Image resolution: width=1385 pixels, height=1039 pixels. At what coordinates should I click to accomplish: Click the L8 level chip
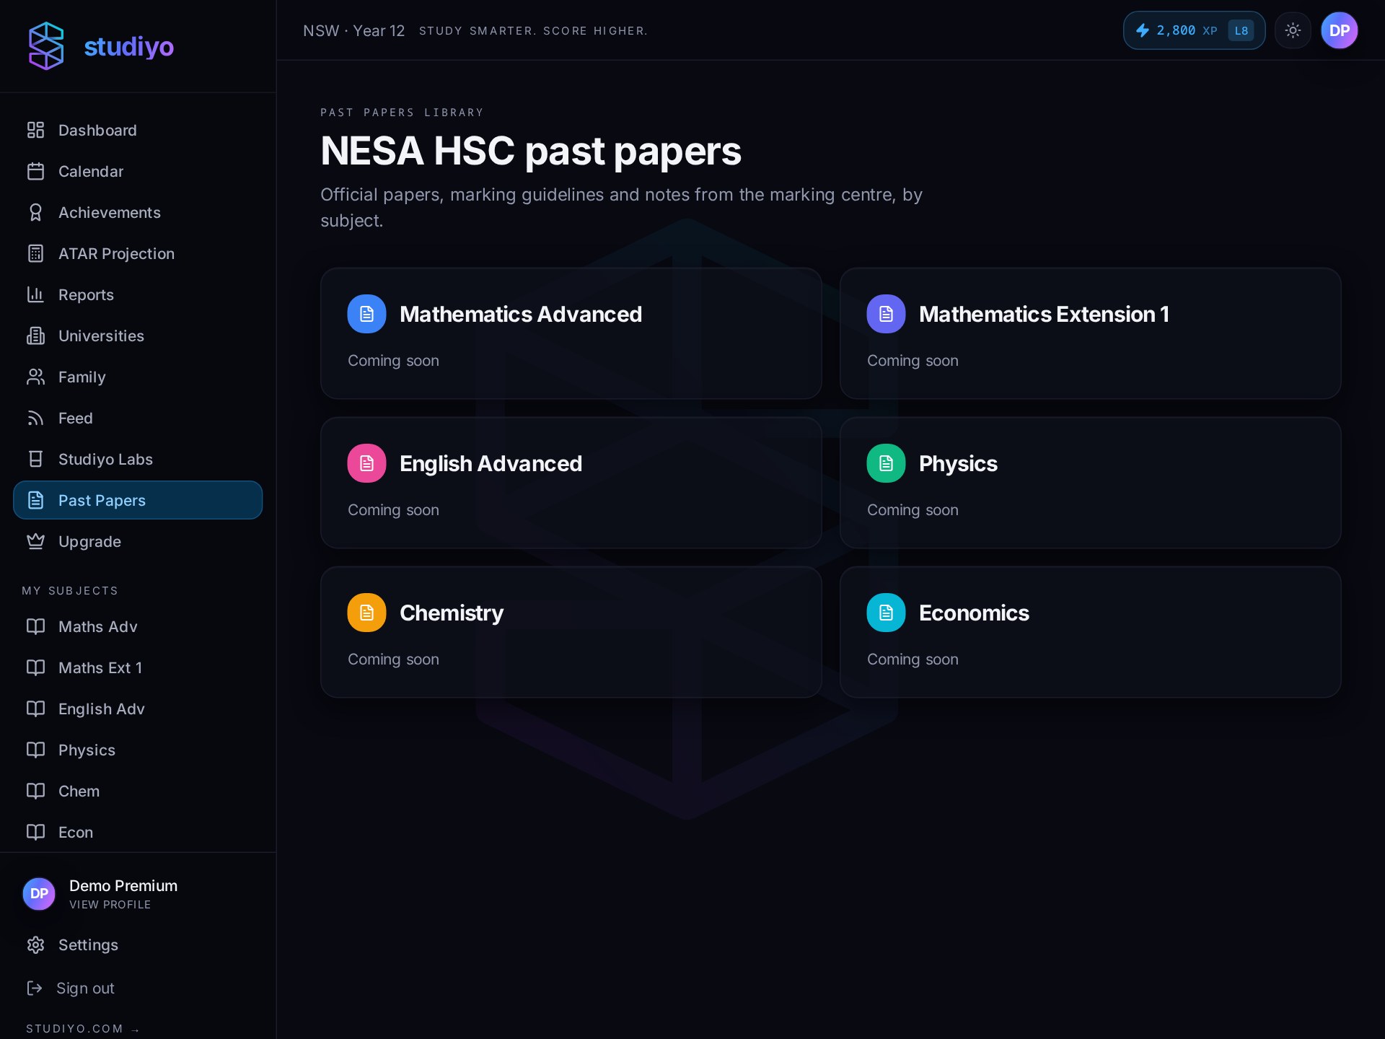(x=1241, y=30)
